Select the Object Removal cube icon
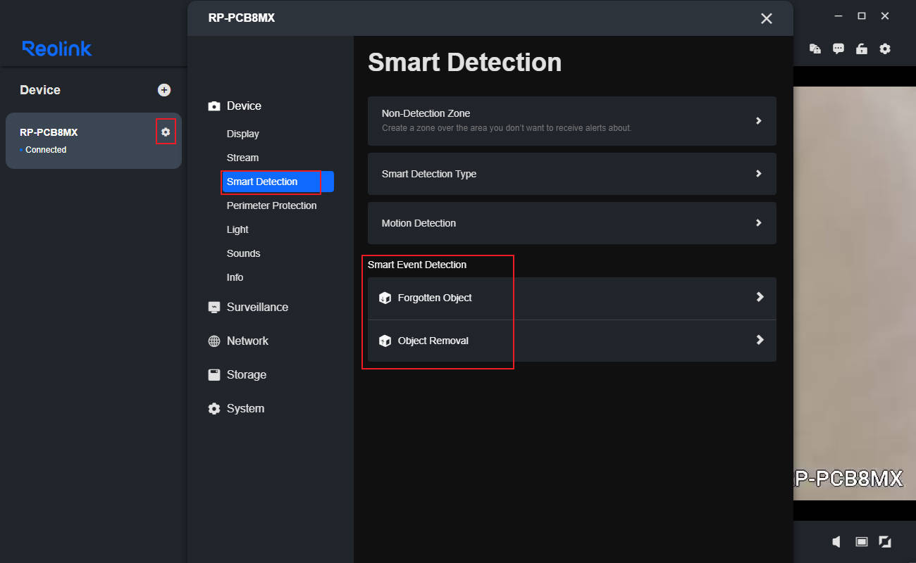 pos(385,340)
